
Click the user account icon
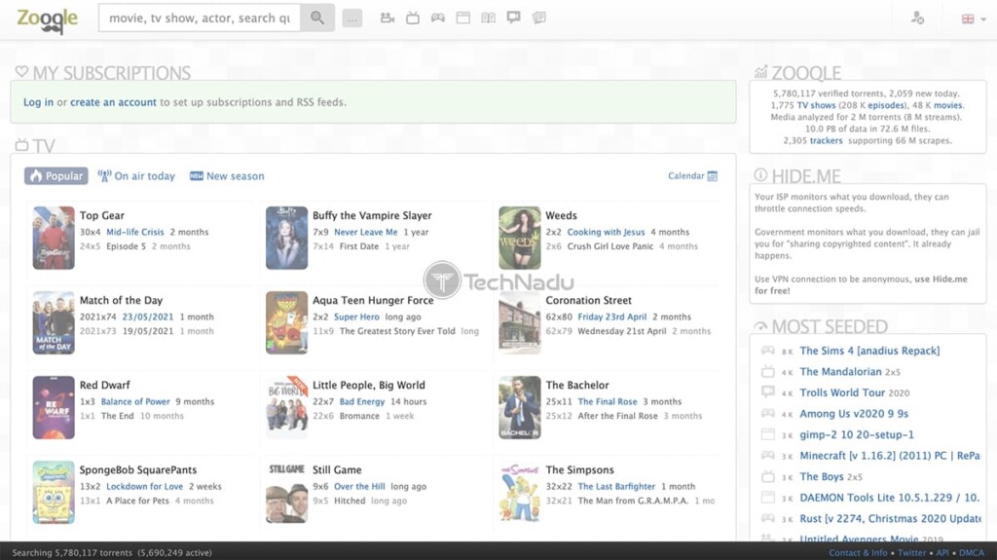point(917,18)
